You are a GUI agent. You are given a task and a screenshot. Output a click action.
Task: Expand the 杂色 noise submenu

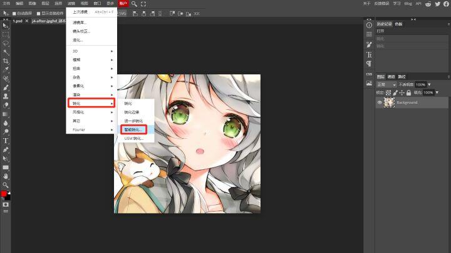pos(91,77)
